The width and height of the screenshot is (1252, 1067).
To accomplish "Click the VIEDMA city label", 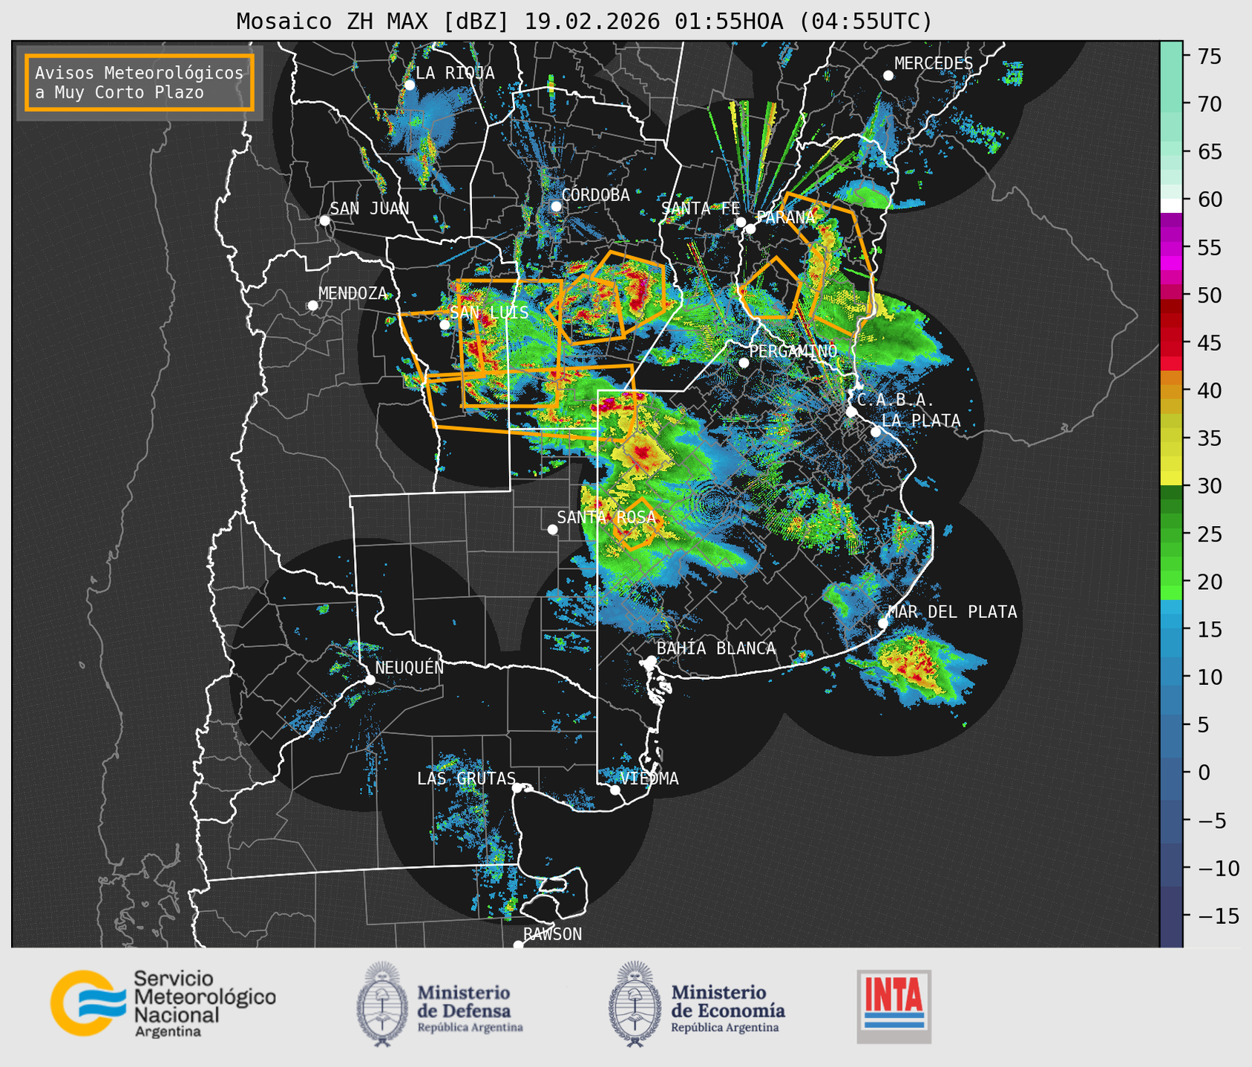I will click(x=649, y=778).
